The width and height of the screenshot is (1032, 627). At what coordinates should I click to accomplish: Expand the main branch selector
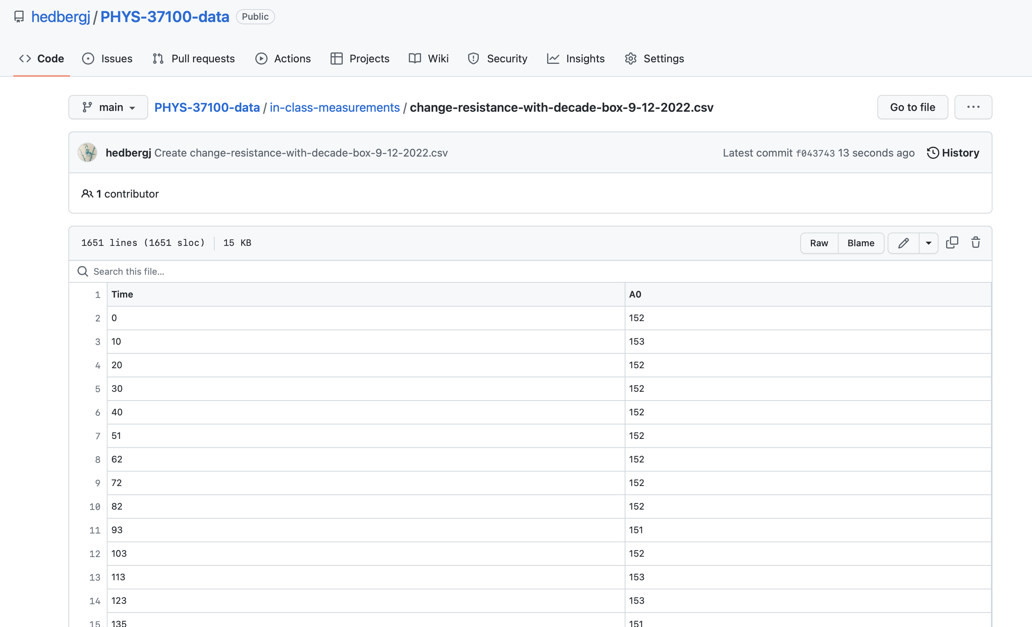(x=108, y=107)
